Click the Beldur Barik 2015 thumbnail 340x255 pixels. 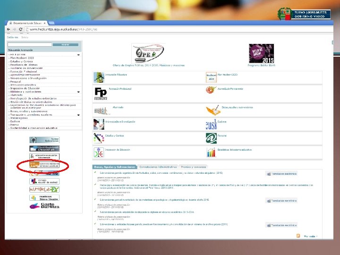(262, 53)
